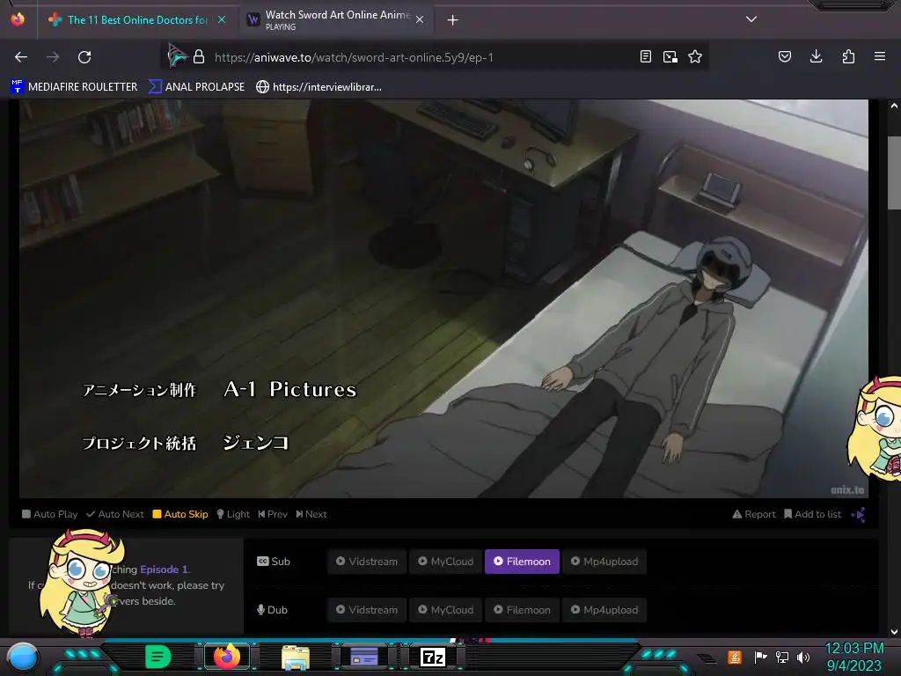Disable the Auto Skip option
The width and height of the screenshot is (901, 676).
click(x=179, y=514)
